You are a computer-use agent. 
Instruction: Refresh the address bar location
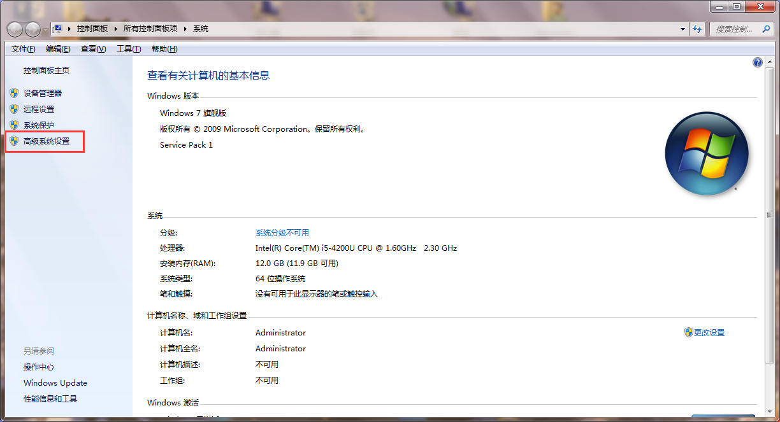tap(697, 29)
